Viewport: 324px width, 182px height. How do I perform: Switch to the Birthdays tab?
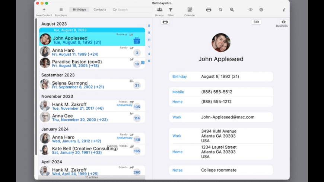coord(79,10)
